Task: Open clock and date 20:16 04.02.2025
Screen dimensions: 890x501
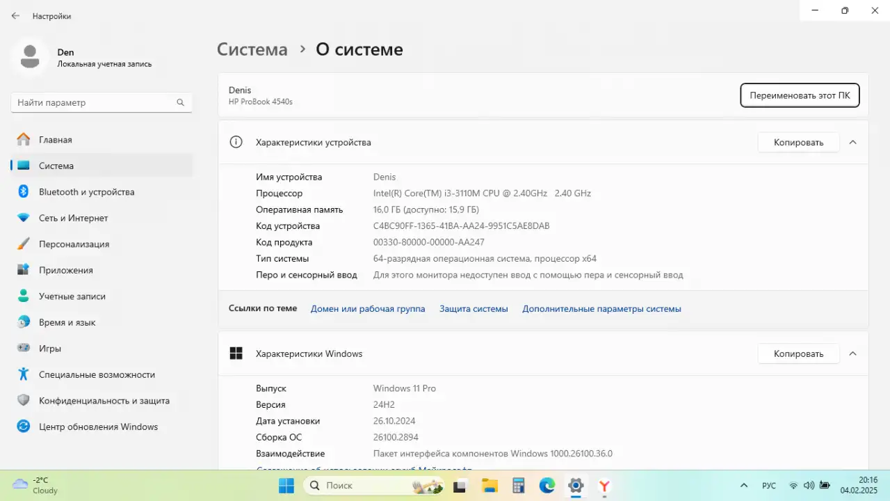Action: click(x=859, y=485)
